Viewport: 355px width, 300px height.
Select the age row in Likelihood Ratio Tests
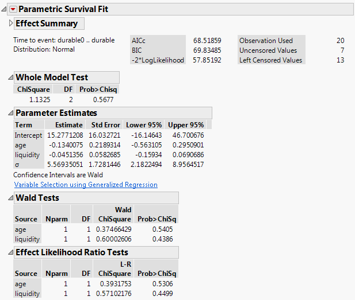[x=21, y=283]
